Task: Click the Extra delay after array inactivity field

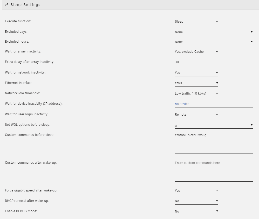Action: pyautogui.click(x=214, y=62)
